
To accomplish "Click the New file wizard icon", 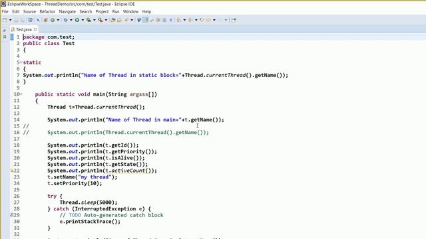I will point(5,20).
